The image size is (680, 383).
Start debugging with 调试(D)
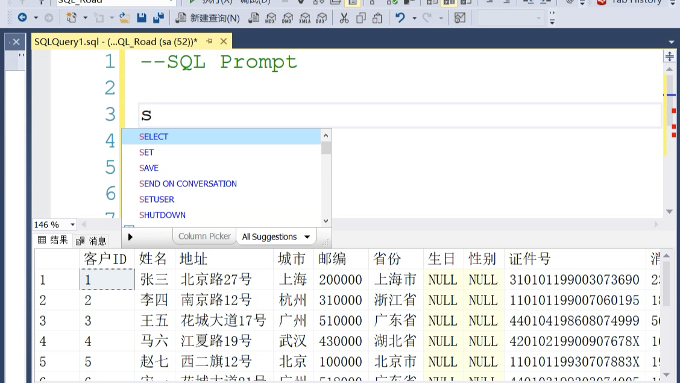point(252,2)
